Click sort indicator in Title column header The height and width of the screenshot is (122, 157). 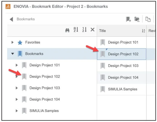pos(143,31)
